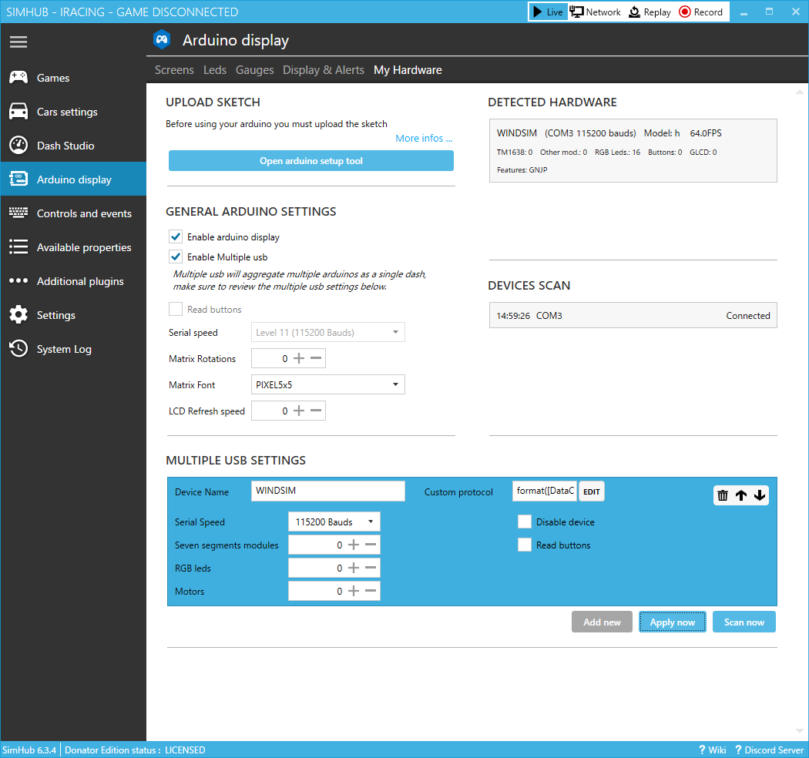
Task: Move WINDSIM device down
Action: tap(760, 495)
